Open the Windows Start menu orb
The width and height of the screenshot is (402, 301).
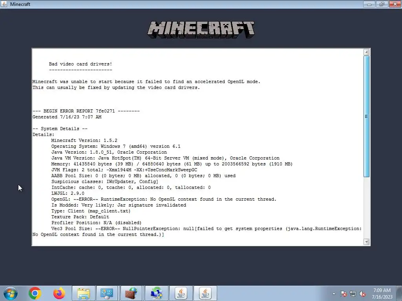11,293
